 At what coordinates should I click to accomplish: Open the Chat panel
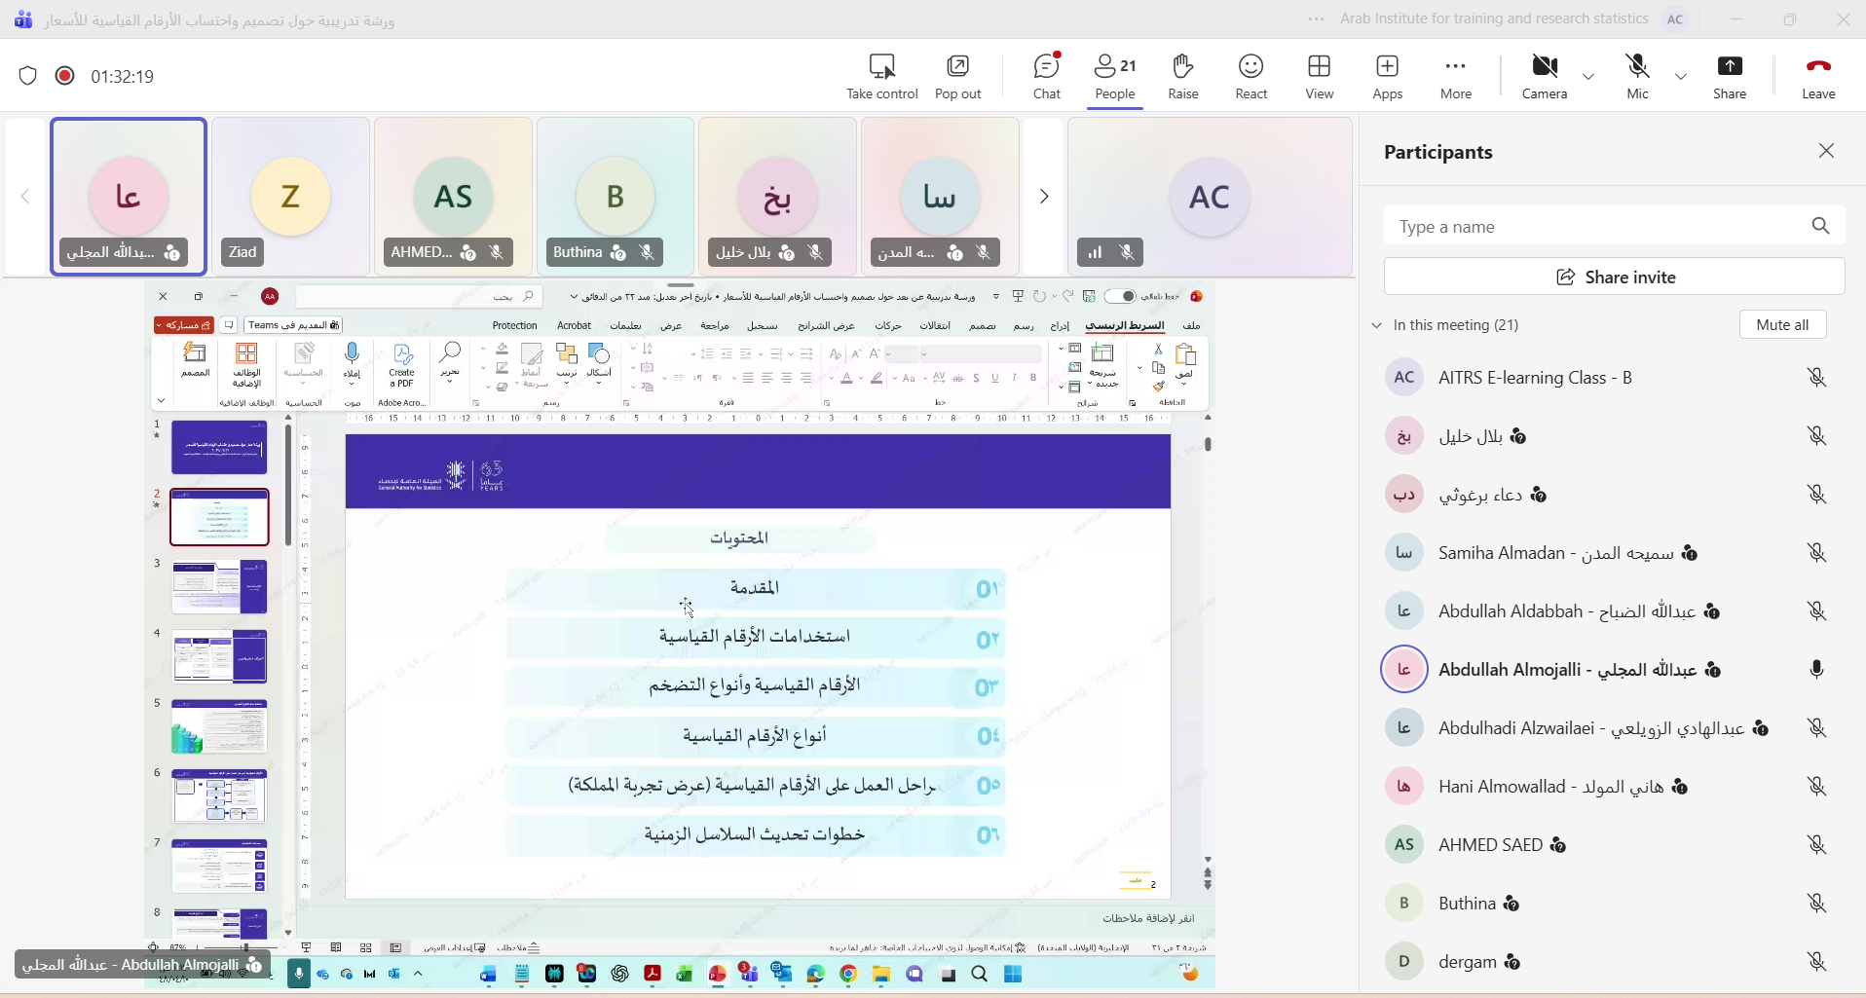point(1047,76)
